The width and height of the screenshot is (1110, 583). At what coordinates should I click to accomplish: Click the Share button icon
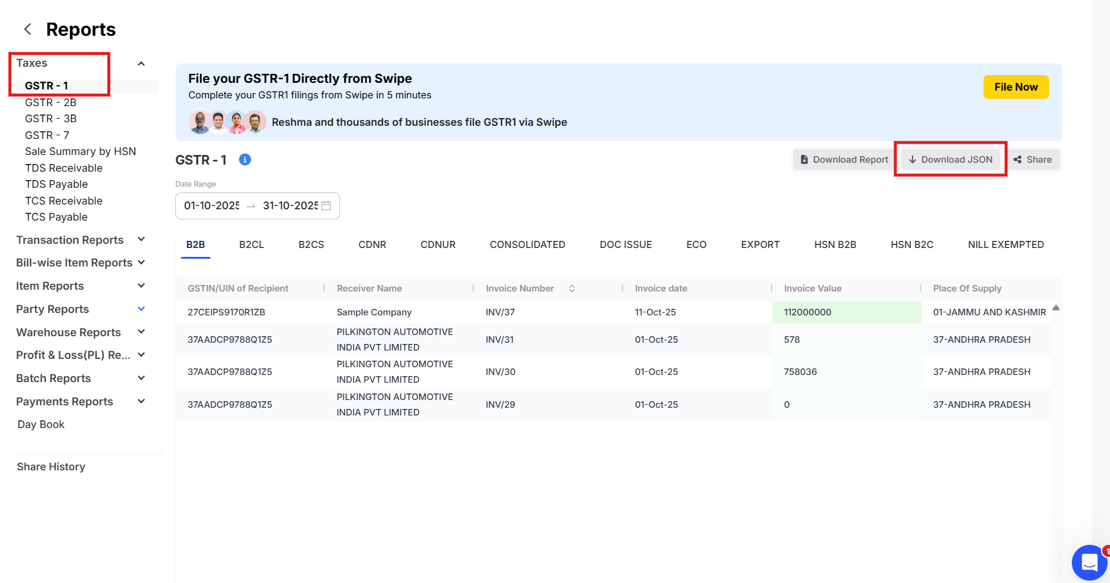point(1018,160)
